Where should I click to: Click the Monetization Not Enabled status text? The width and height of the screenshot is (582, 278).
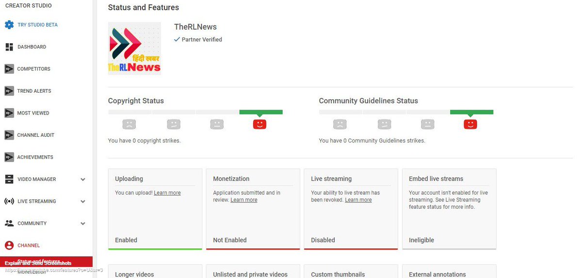(230, 240)
